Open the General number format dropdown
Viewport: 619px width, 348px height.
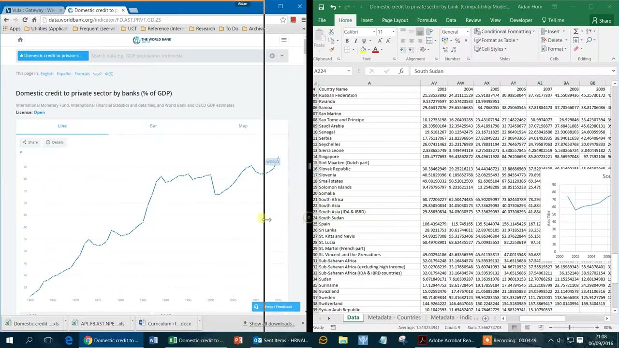point(467,32)
